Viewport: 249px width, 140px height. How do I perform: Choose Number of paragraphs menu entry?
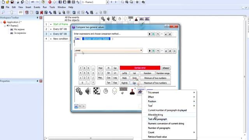pos(169,128)
